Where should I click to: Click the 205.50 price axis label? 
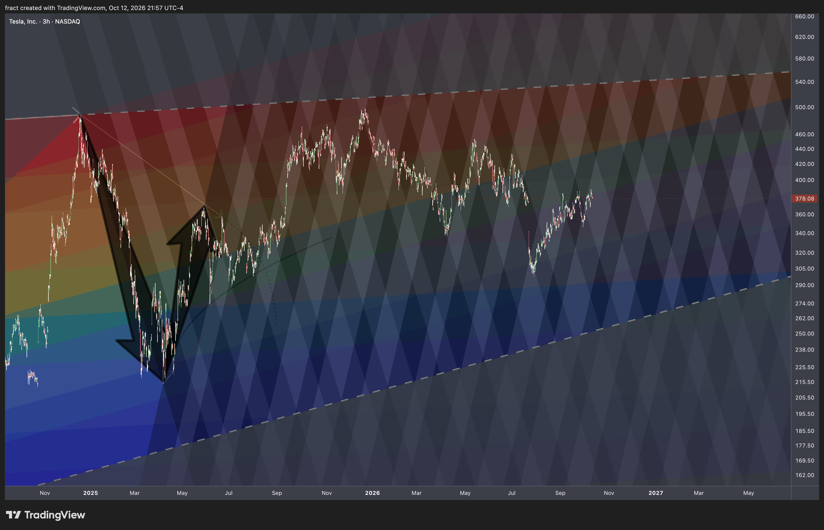[x=804, y=398]
